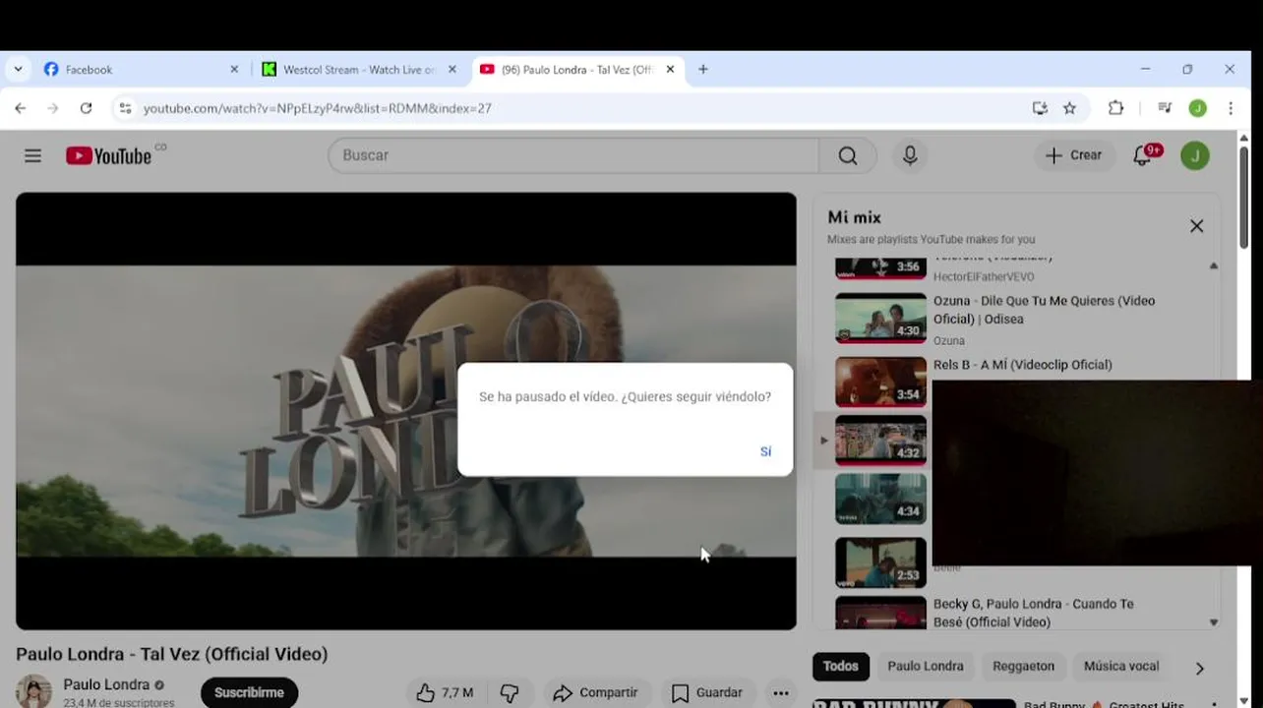Click the Buscar search field
The image size is (1263, 708).
(x=573, y=155)
